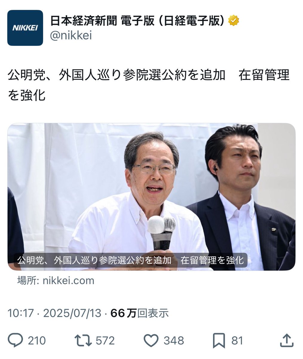The width and height of the screenshot is (303, 359).
Task: Select the 10:17 timestamp
Action: 21,314
